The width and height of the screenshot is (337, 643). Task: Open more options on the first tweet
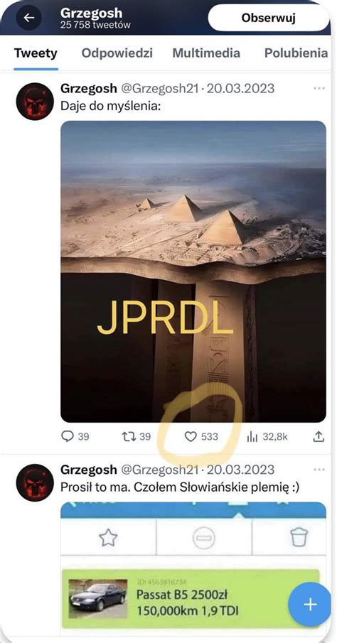coord(319,89)
